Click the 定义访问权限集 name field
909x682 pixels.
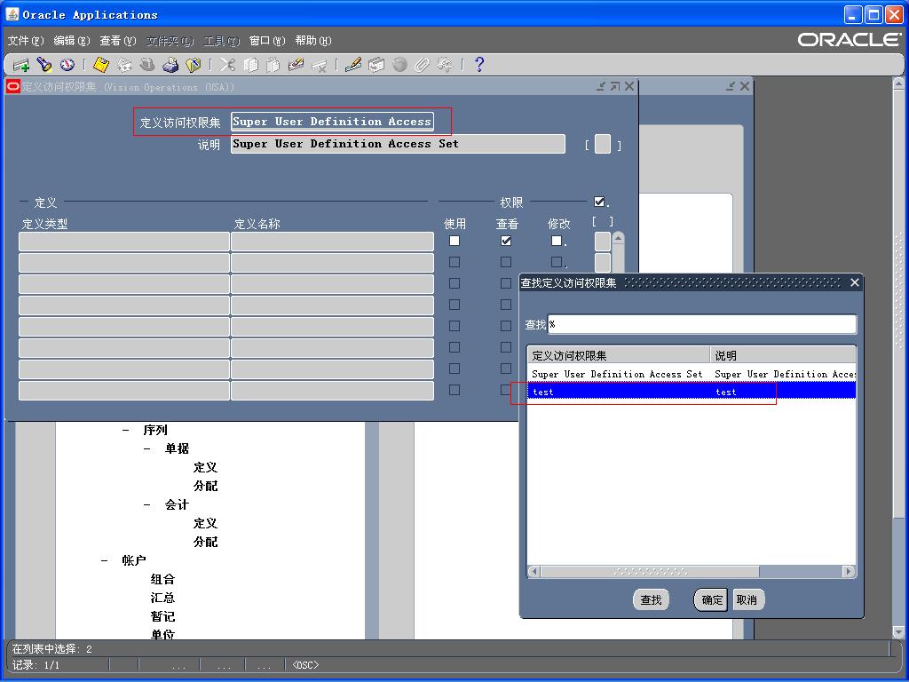pos(332,122)
